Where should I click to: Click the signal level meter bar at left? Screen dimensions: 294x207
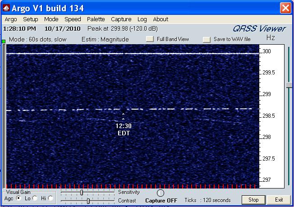[x=4, y=116]
